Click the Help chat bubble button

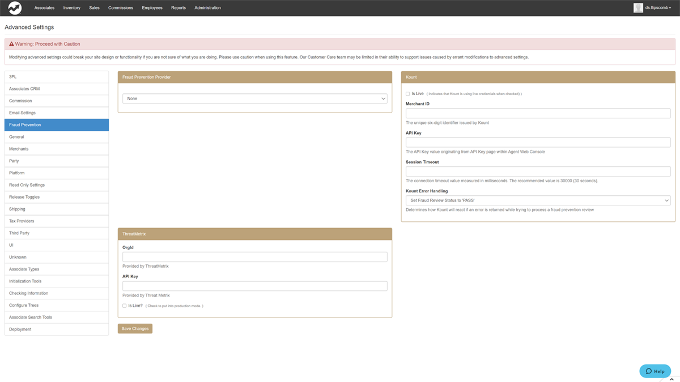[655, 371]
